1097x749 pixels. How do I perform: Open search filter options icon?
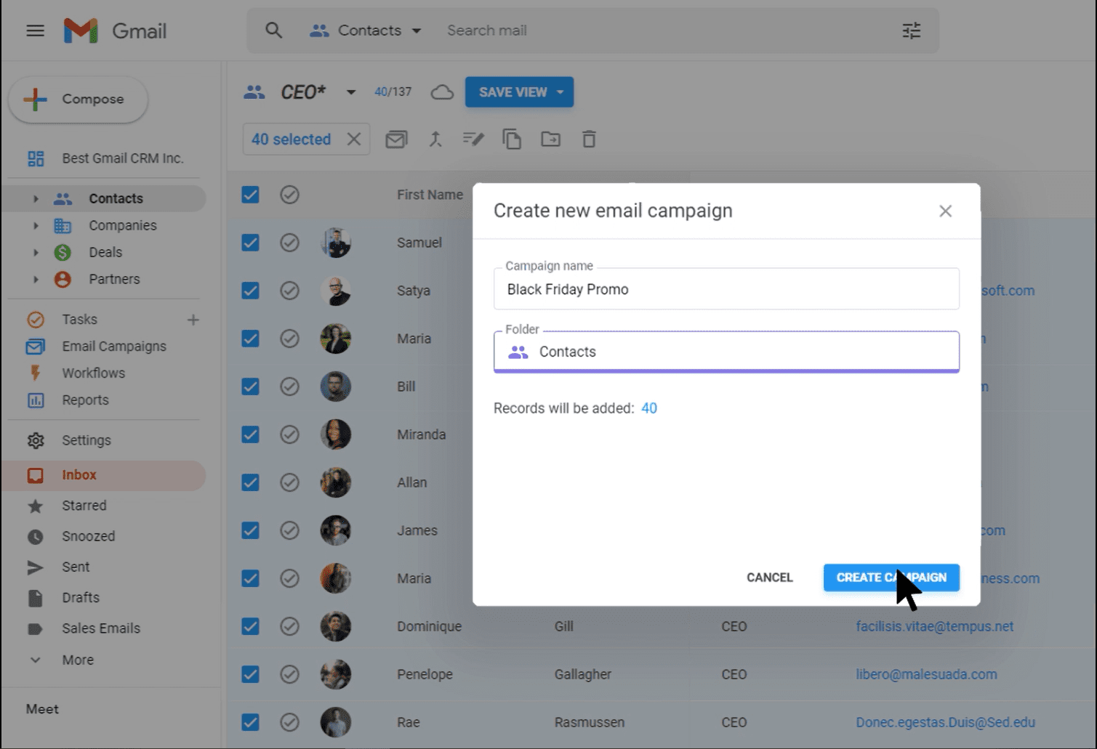(911, 31)
